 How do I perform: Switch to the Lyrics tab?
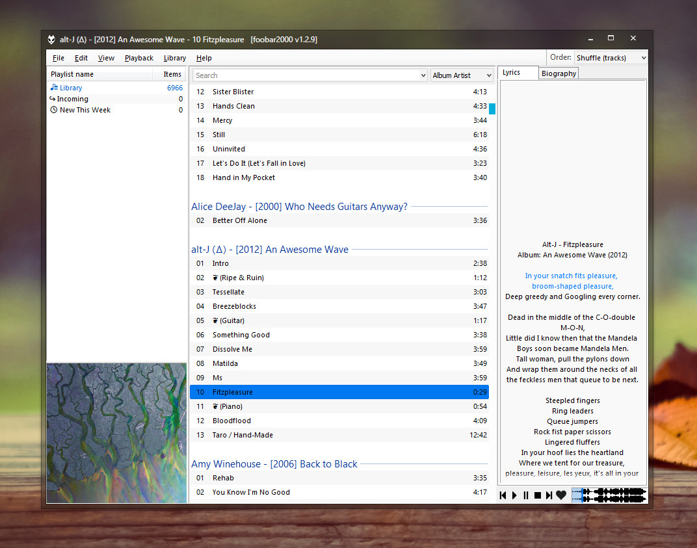click(x=518, y=72)
